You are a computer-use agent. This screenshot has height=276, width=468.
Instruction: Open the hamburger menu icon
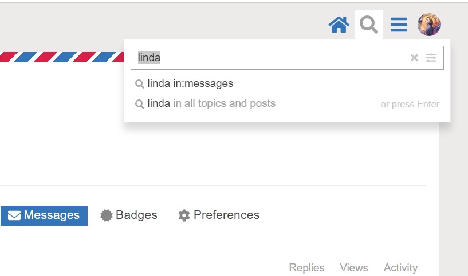coord(399,25)
